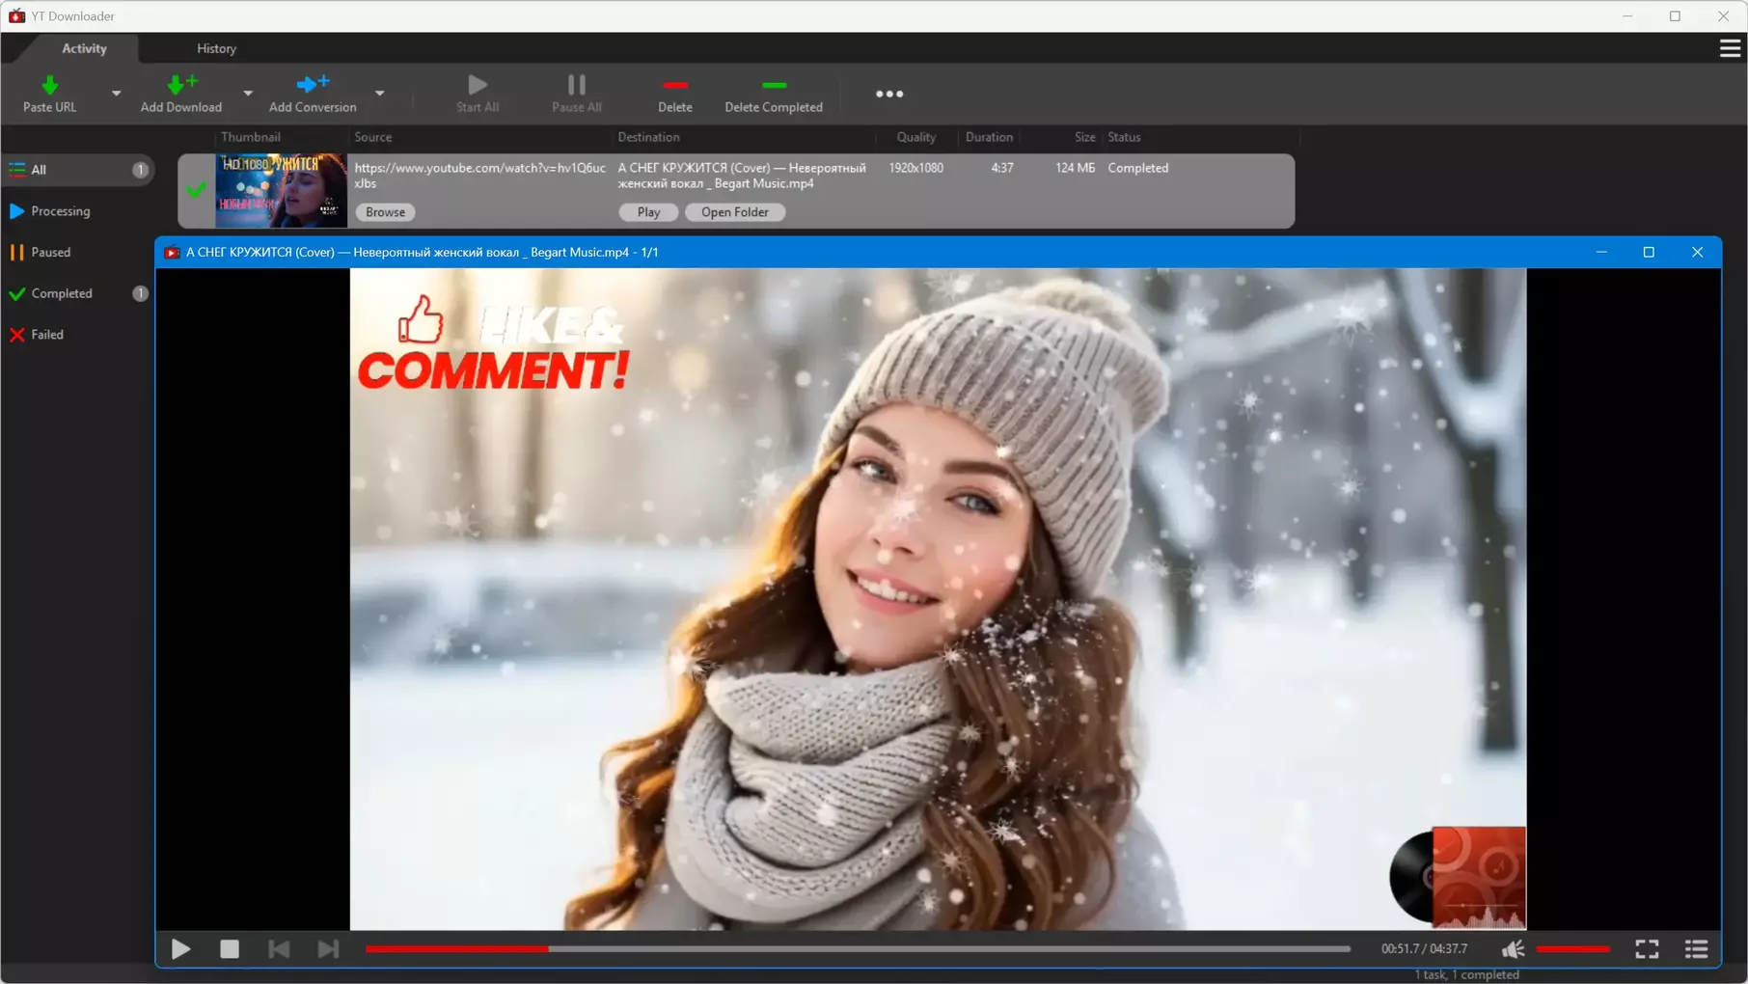Click the 00:51.7 / 04:37.7 time display
The height and width of the screenshot is (984, 1748).
[x=1424, y=949]
